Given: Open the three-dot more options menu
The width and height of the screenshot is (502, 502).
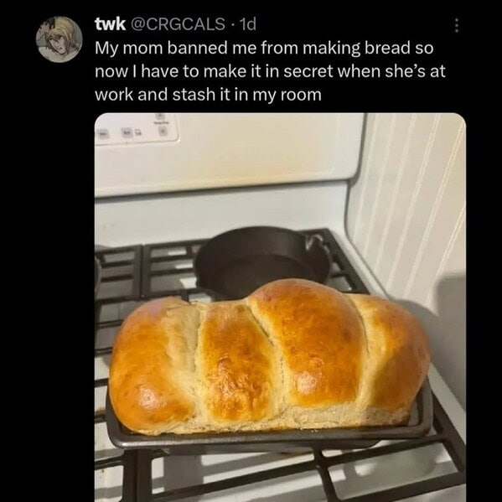Looking at the screenshot, I should pos(457,25).
